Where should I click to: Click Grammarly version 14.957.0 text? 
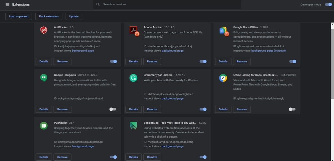180,75
